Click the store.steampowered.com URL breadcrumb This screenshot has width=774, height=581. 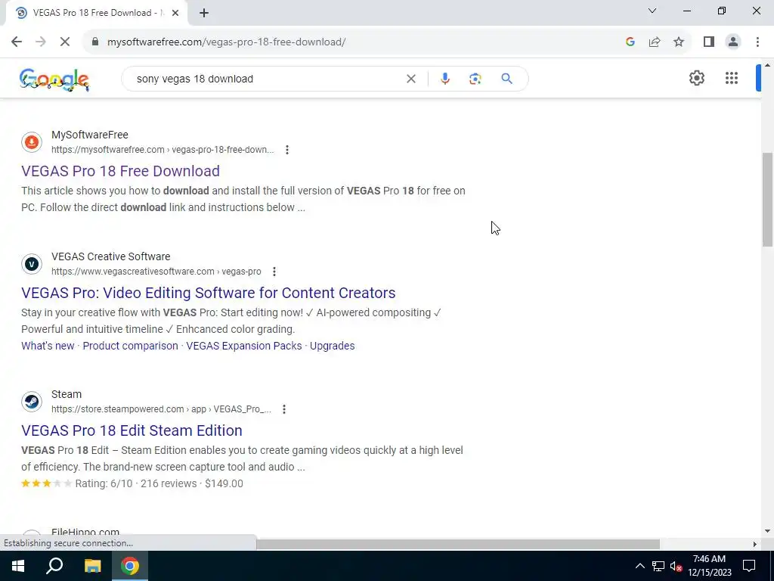pos(161,409)
